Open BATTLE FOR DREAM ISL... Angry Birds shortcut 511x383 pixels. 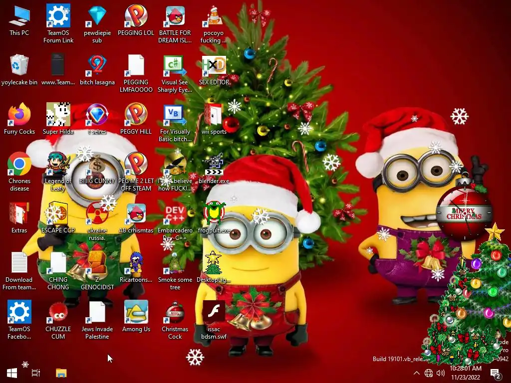175,23
